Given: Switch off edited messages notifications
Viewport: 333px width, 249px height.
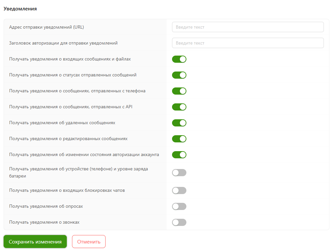Looking at the screenshot, I should (x=179, y=139).
